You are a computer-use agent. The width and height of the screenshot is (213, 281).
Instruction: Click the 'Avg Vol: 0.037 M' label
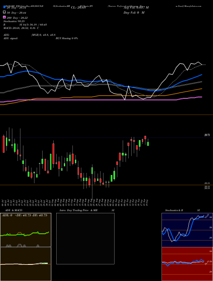tap(136, 8)
